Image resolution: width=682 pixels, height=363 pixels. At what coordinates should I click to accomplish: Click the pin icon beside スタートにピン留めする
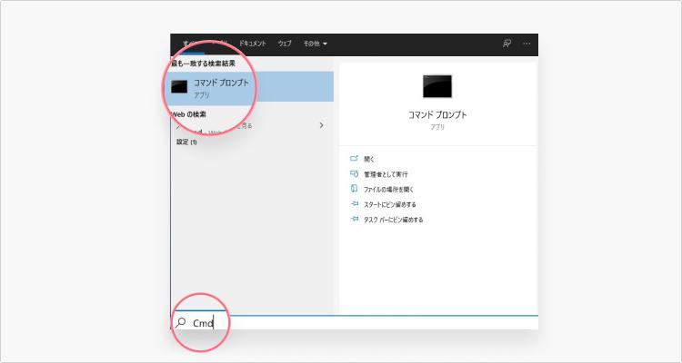coord(354,204)
